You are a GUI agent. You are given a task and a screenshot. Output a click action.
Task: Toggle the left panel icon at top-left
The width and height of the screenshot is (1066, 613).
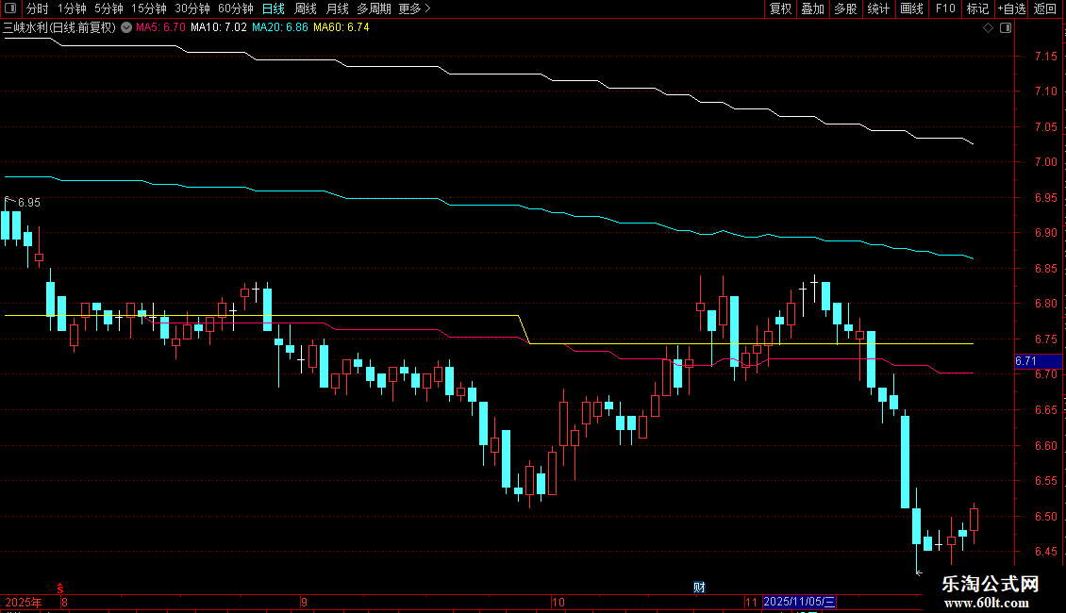click(10, 8)
